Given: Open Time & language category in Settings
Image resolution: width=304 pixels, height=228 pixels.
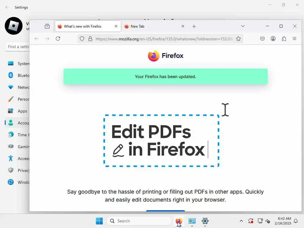Looking at the screenshot, I should coord(18,135).
